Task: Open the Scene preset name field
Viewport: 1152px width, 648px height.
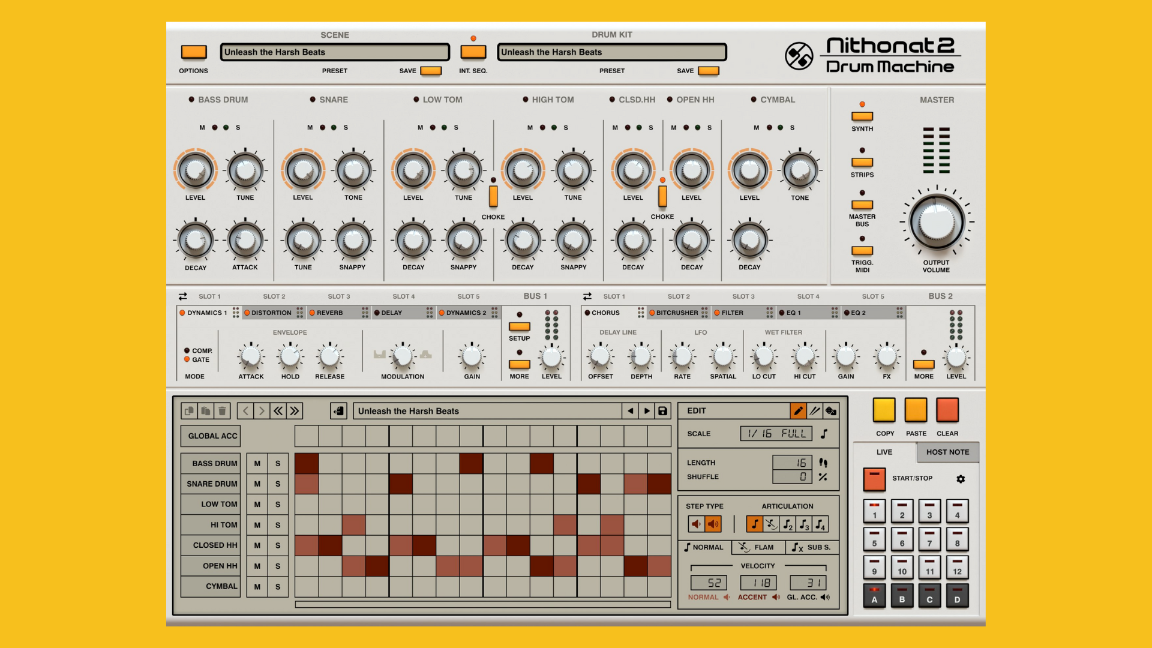Action: coord(335,52)
